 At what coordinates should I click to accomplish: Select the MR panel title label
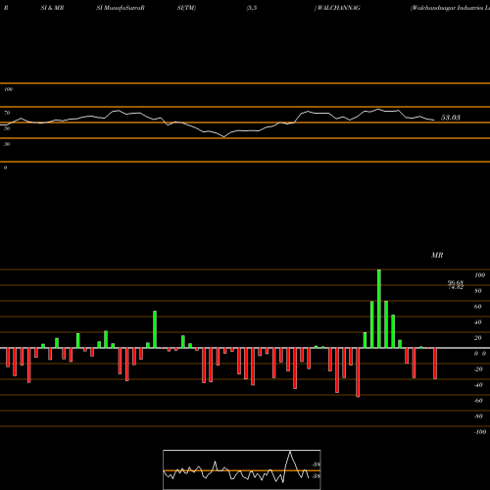tap(437, 255)
